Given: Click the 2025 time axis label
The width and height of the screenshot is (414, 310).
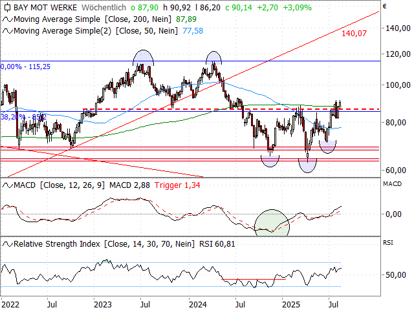Looking at the screenshot, I should point(291,305).
